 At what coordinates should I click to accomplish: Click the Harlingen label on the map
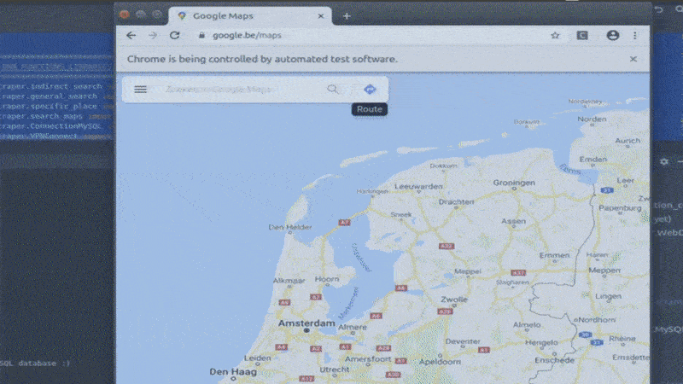click(x=372, y=191)
